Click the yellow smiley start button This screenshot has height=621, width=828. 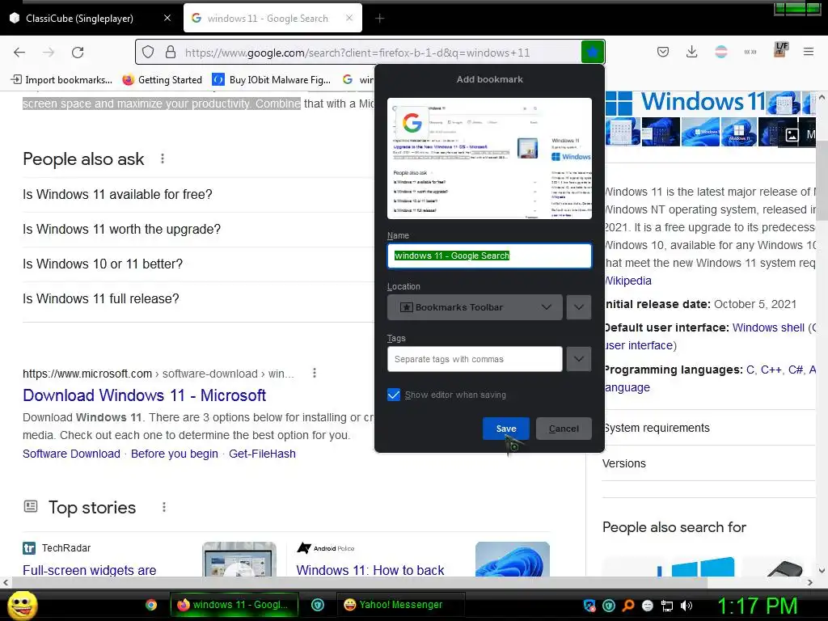(22, 605)
